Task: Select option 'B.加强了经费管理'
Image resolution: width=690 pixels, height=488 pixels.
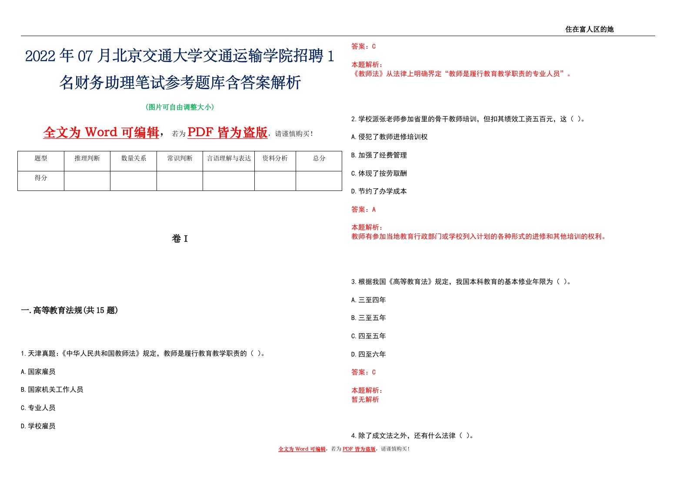Action: (379, 155)
